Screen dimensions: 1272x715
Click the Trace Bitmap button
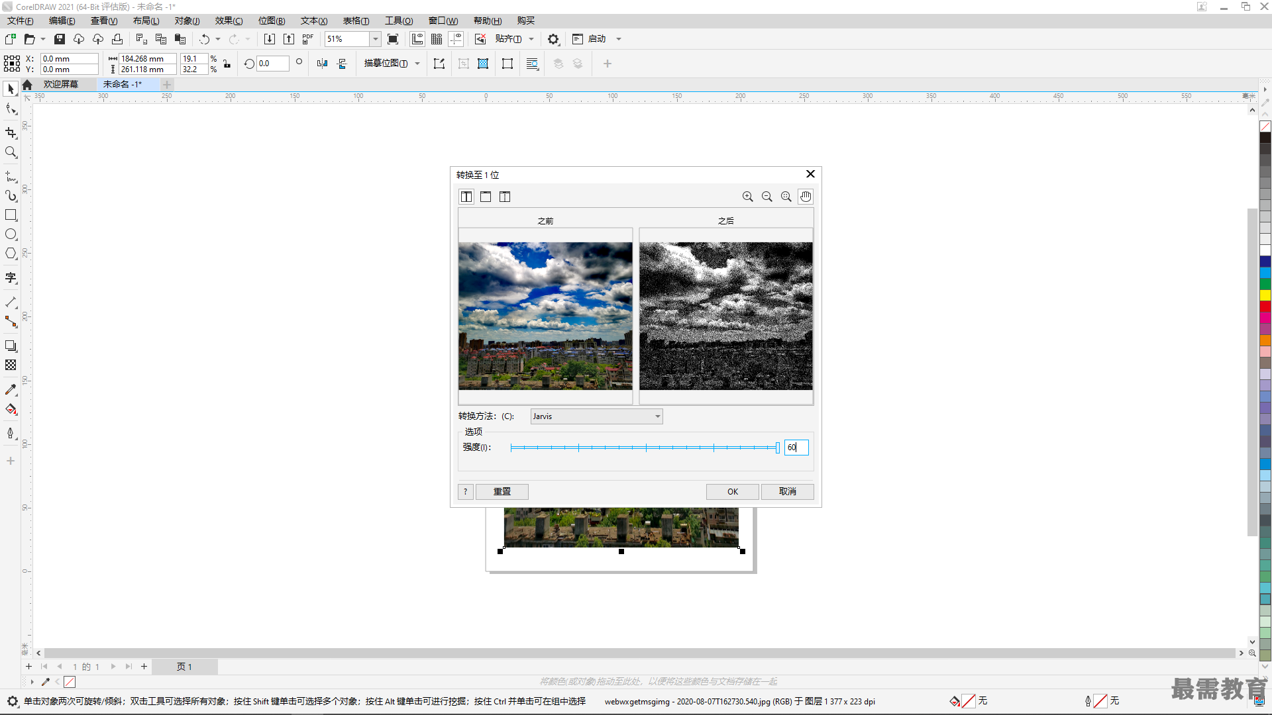[386, 64]
